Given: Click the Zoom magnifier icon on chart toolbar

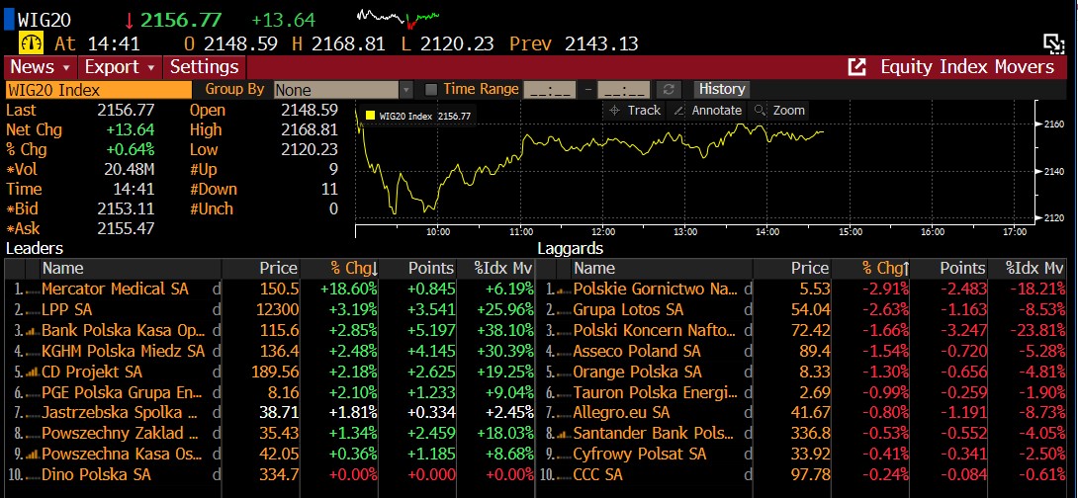Looking at the screenshot, I should (760, 110).
